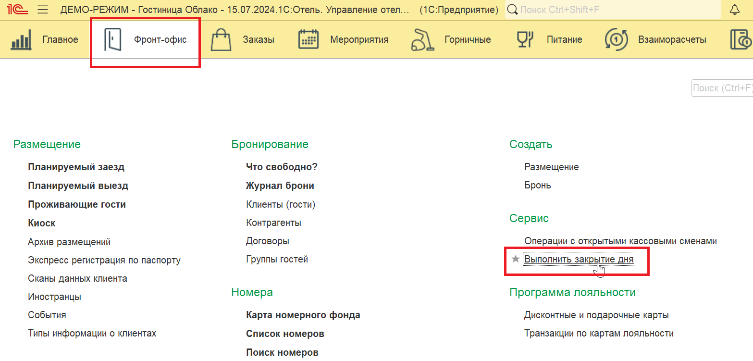Screen dimensions: 753x361
Task: Switch to the Фронт-офис section
Action: tap(160, 40)
